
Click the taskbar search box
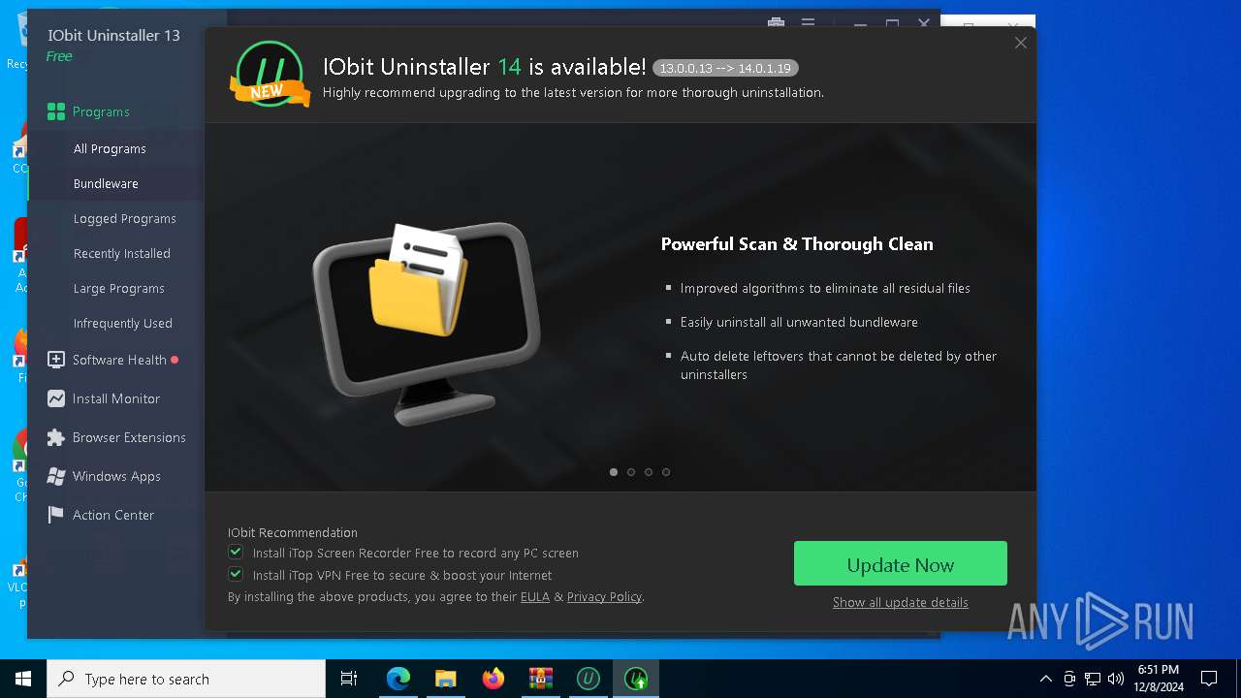point(186,679)
